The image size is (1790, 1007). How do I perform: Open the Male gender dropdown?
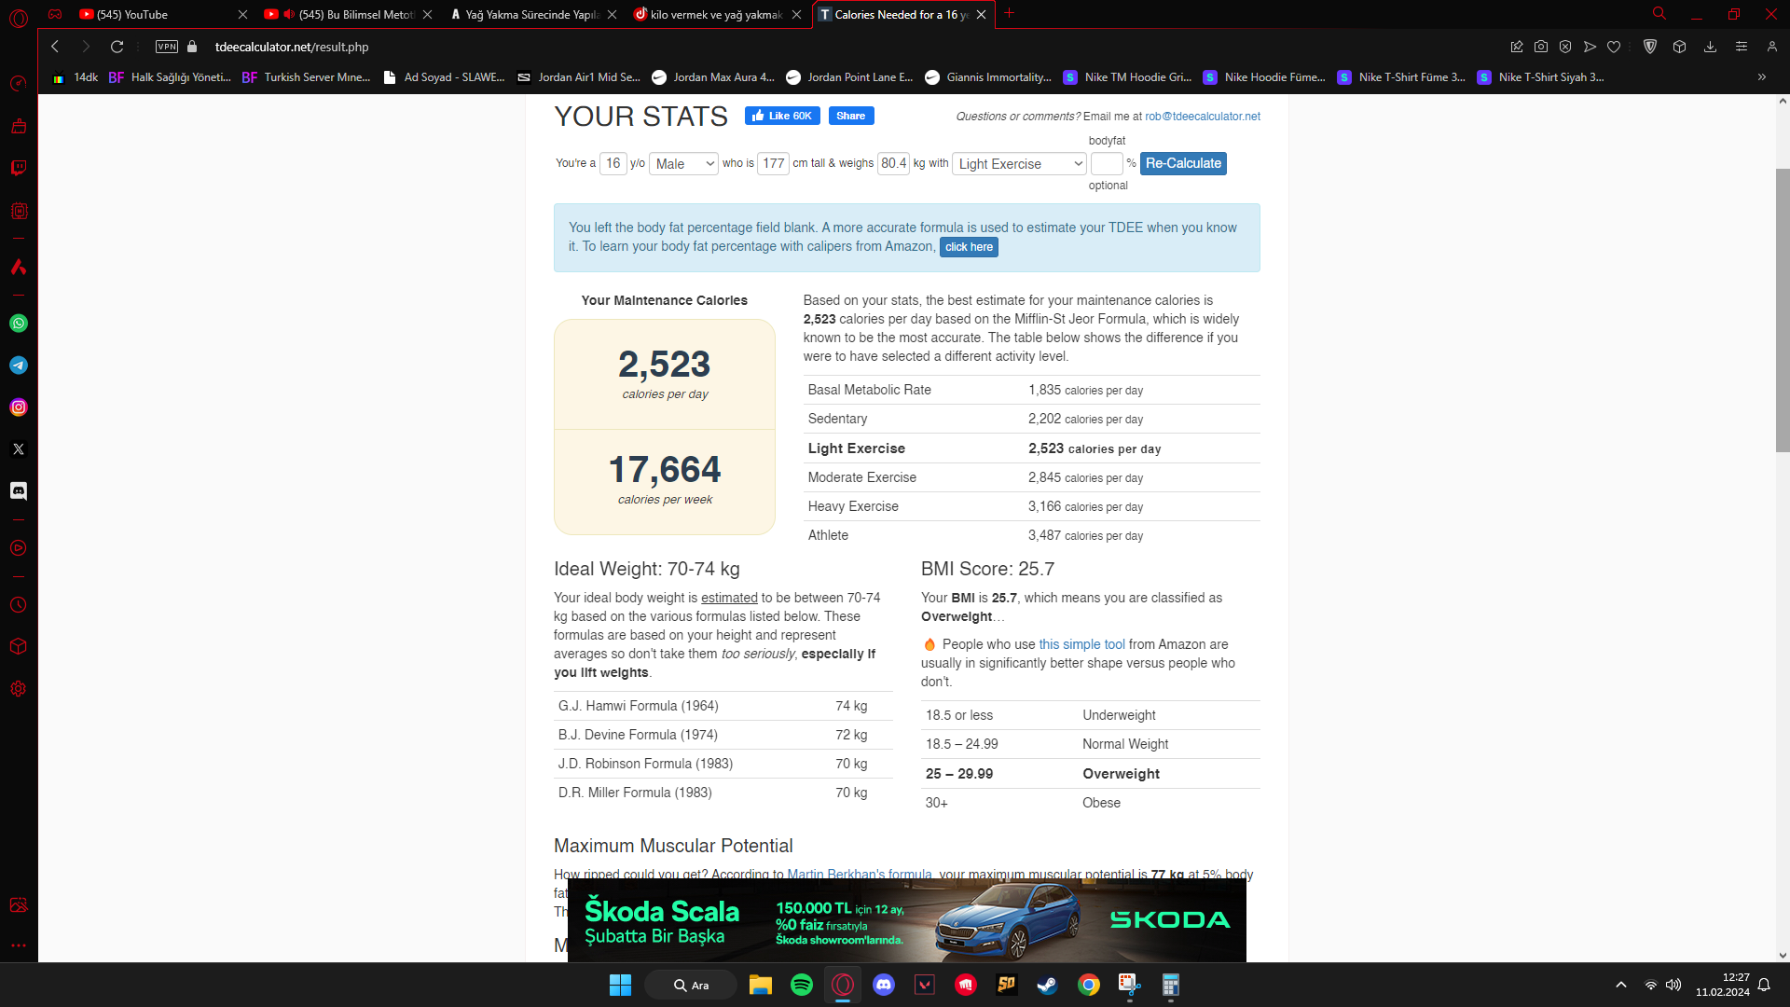pyautogui.click(x=683, y=164)
